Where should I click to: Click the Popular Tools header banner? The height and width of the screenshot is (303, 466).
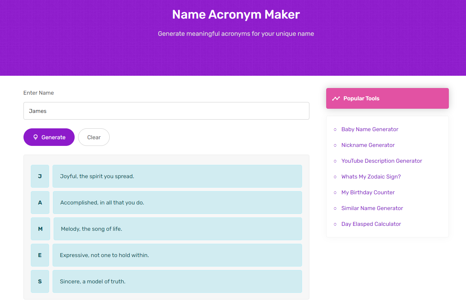click(x=387, y=98)
